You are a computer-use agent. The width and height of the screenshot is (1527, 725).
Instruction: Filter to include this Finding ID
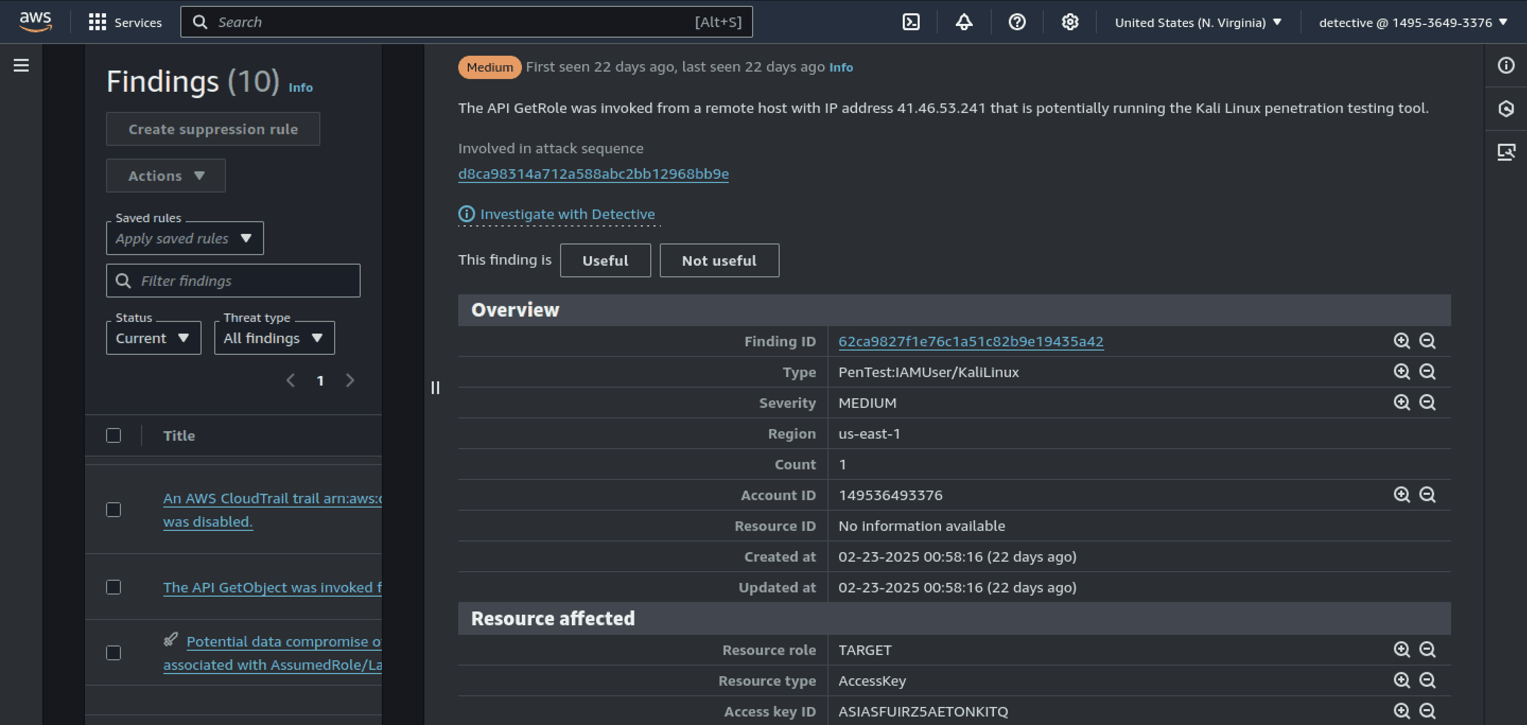[x=1401, y=341]
